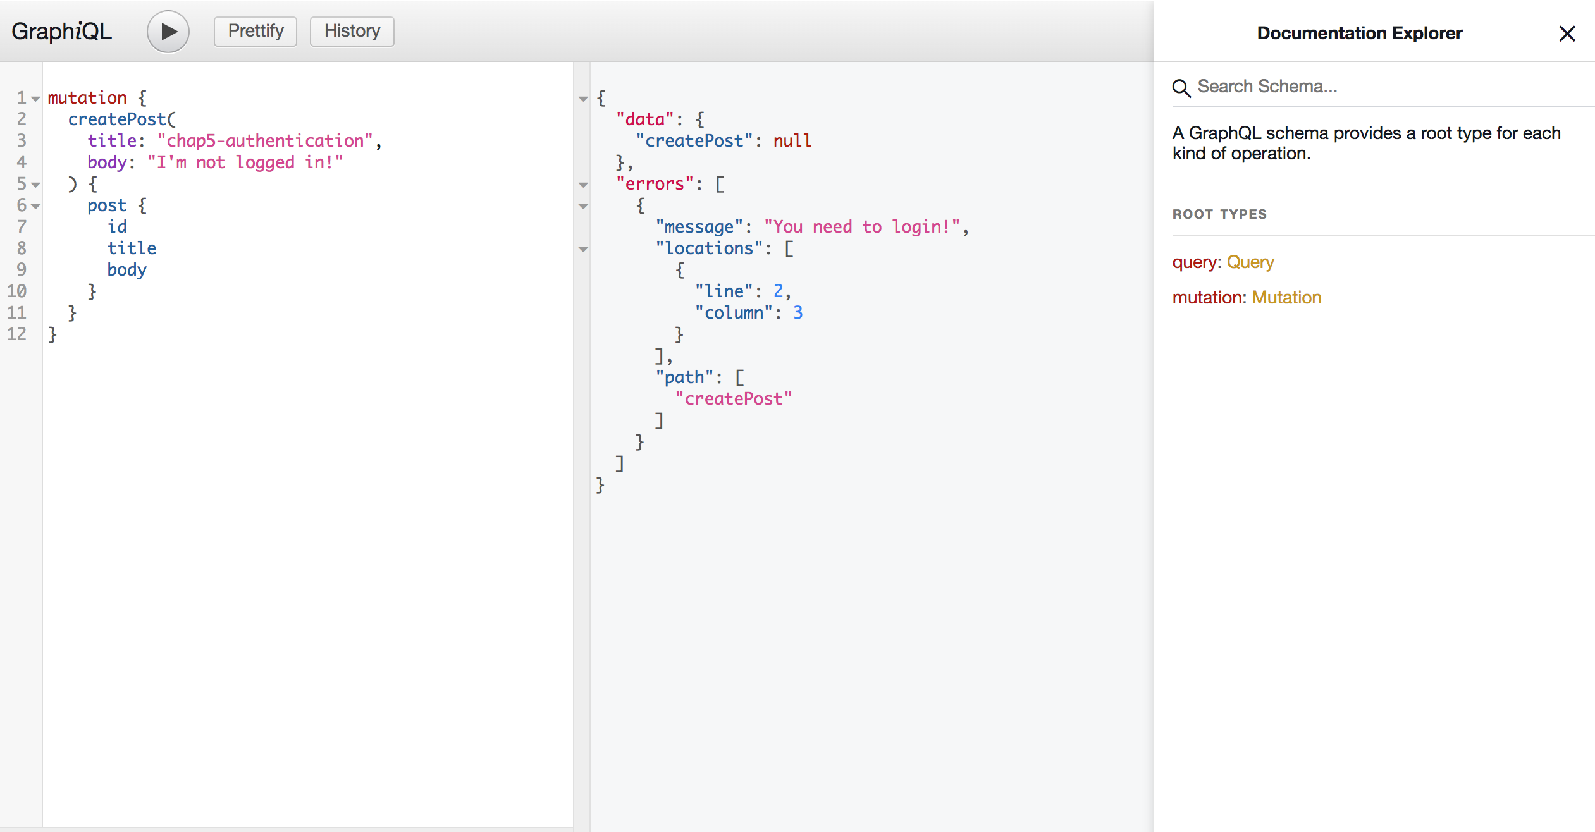This screenshot has height=832, width=1595.
Task: Click the Prettify button
Action: (256, 31)
